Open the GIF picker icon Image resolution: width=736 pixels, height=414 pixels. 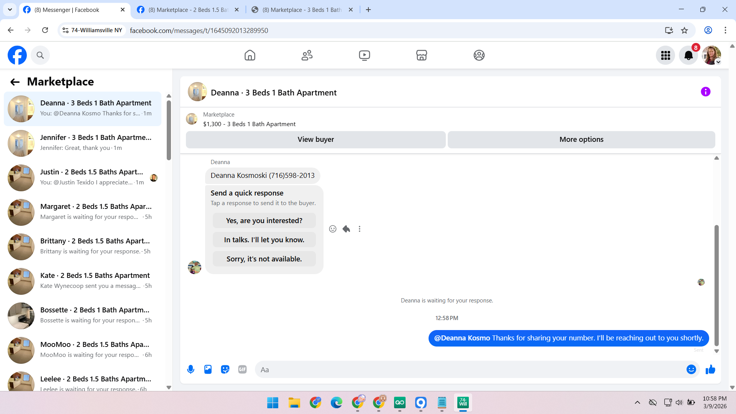tap(242, 370)
